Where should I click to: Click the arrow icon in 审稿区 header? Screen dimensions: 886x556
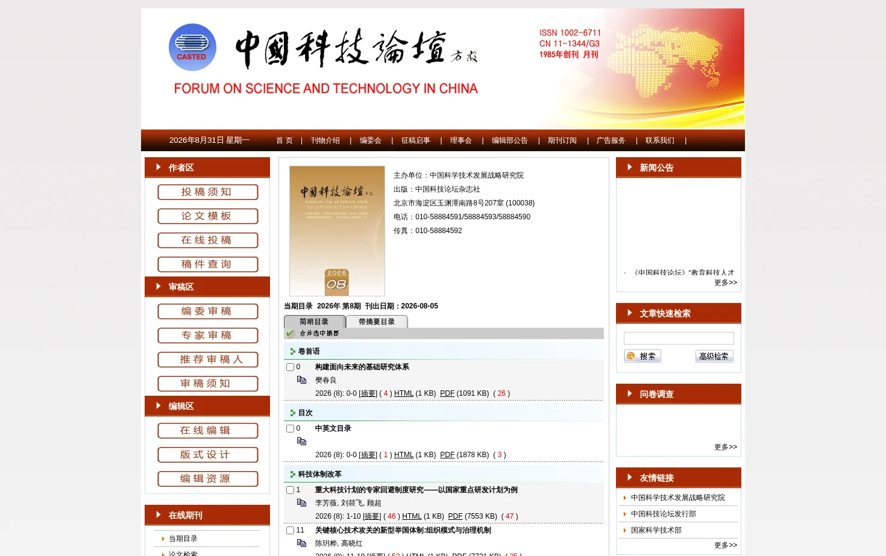click(159, 286)
